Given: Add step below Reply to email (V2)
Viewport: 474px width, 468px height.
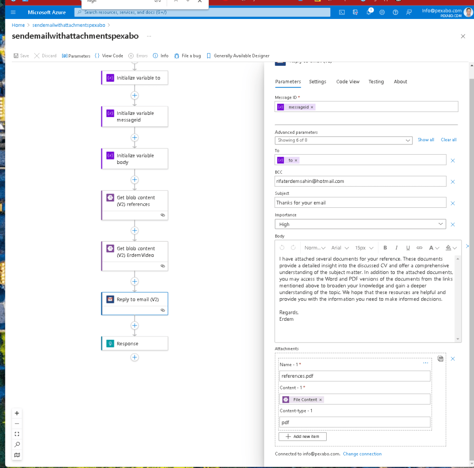Looking at the screenshot, I should (x=134, y=325).
